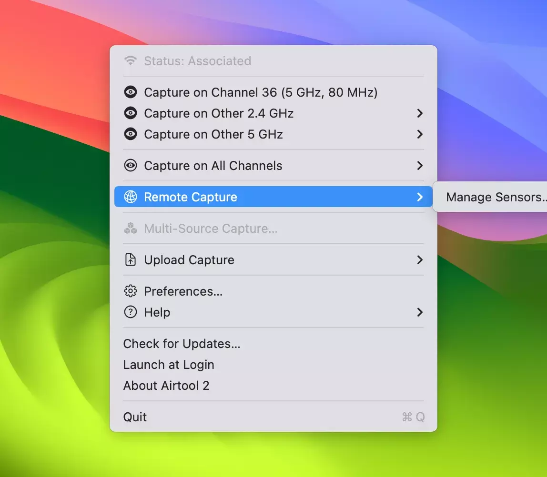Click the Multi-Source Capture cubes icon
This screenshot has width=547, height=477.
(130, 229)
